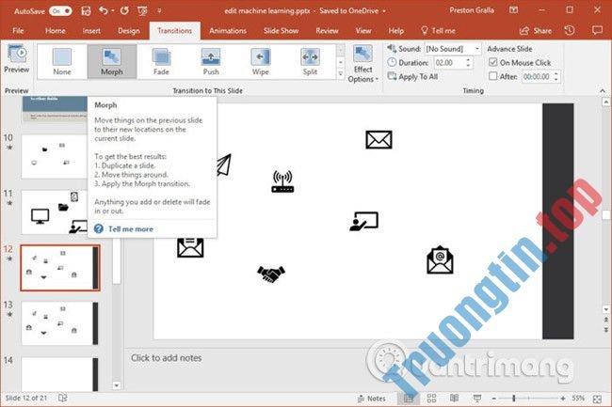Screen dimensions: 612x407
Task: Switch to the Insert tab
Action: 91,31
